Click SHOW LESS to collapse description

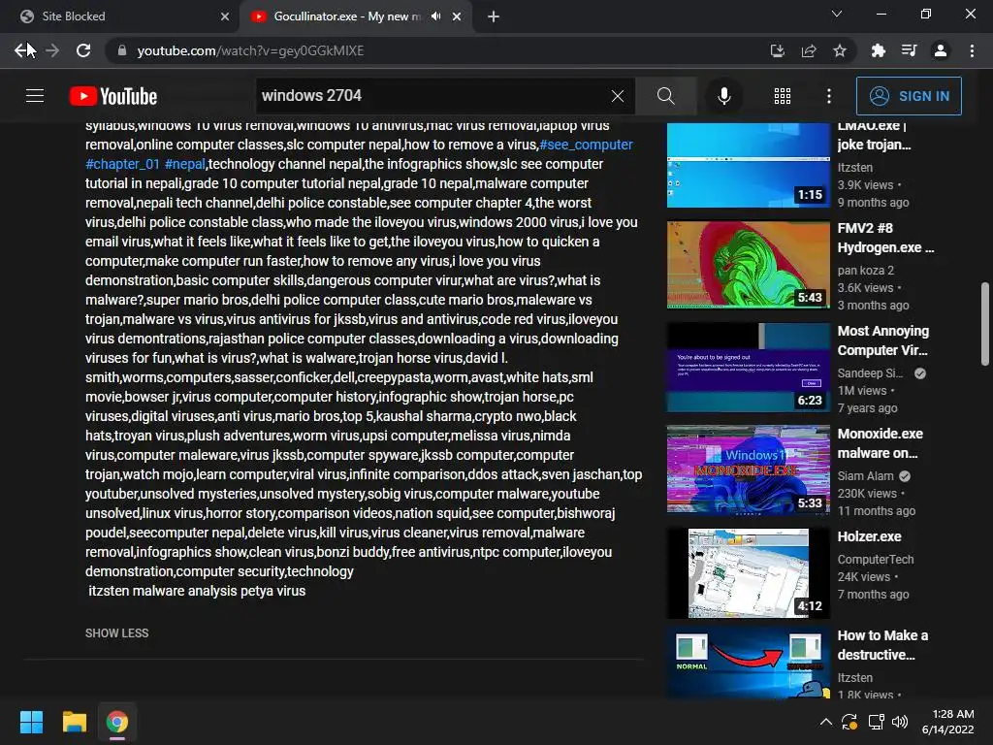(x=117, y=632)
